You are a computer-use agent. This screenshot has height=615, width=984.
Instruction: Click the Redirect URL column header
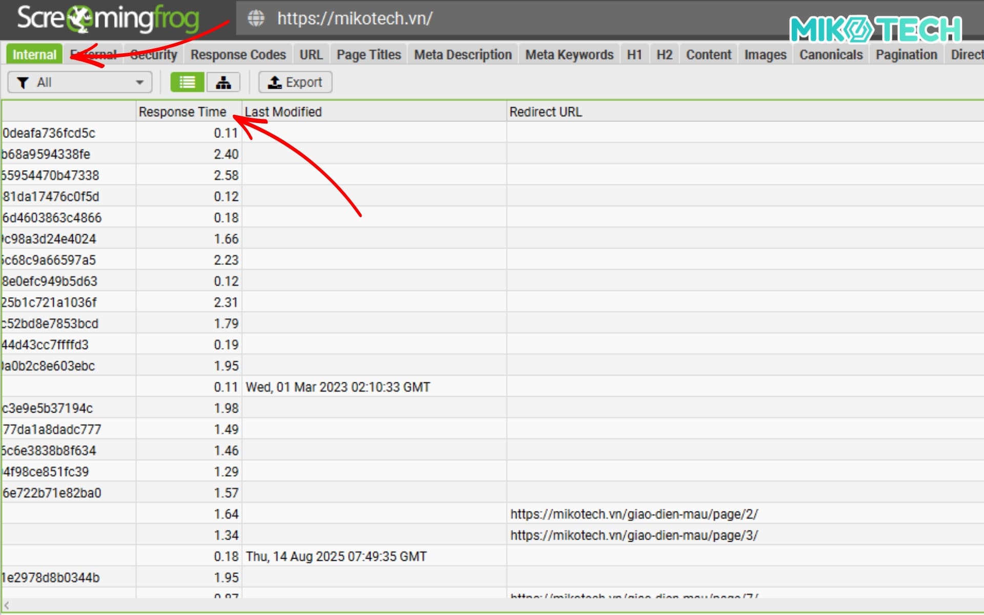click(545, 112)
